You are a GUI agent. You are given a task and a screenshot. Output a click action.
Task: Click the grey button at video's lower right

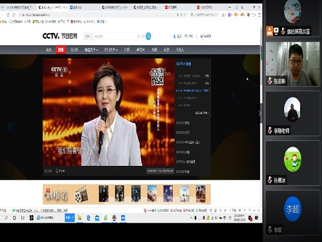(x=160, y=171)
